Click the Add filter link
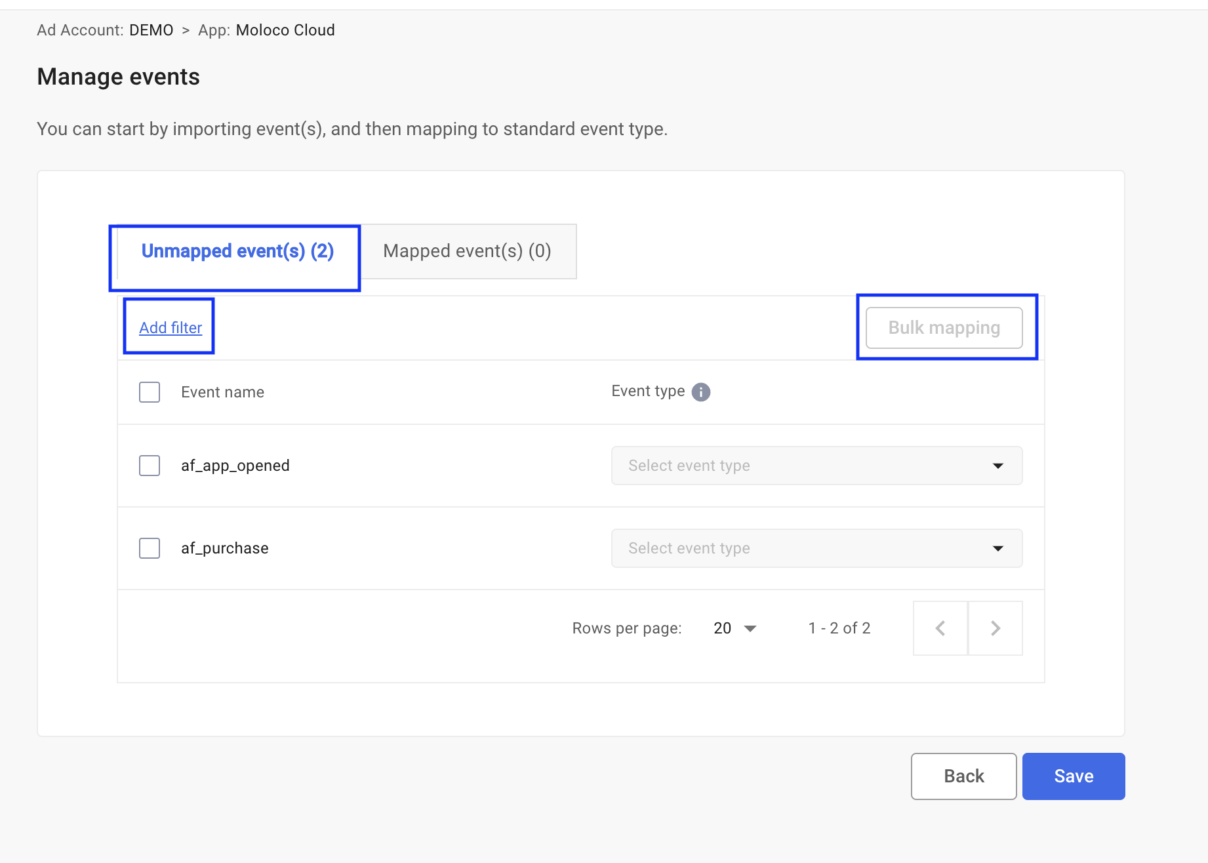Screen dimensions: 1208x863 [x=171, y=328]
